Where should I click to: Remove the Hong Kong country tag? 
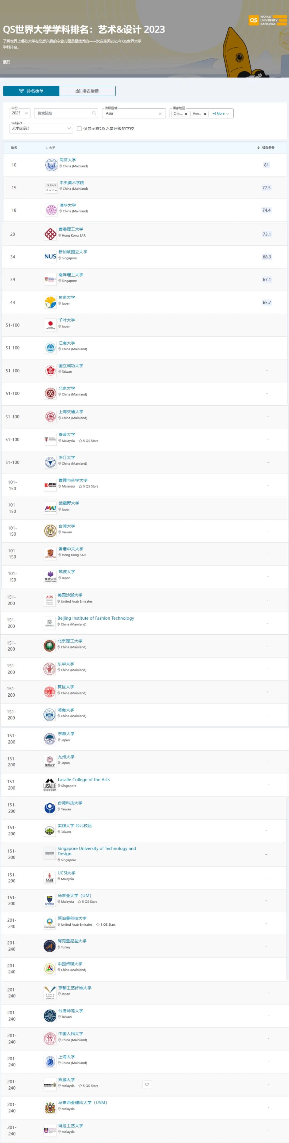point(205,114)
